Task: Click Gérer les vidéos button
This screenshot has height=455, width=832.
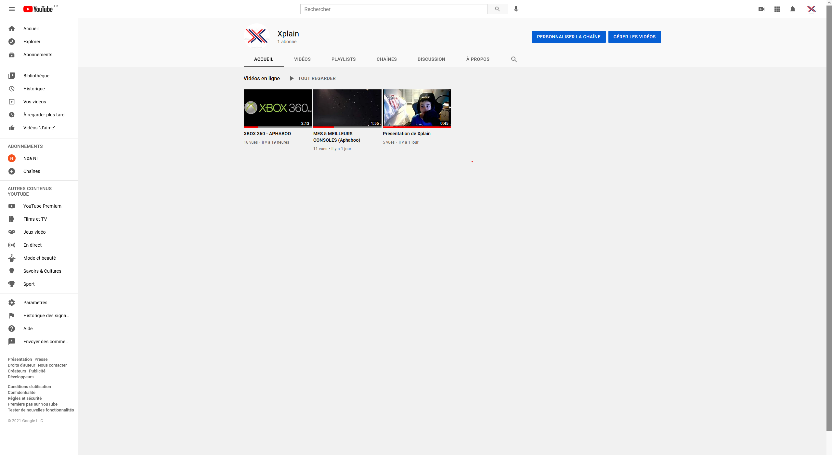Action: click(x=634, y=37)
